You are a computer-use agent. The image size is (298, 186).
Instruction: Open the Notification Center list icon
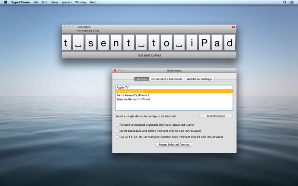292,2
